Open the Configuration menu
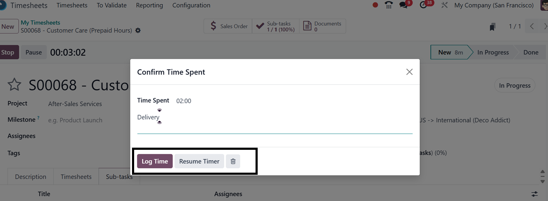This screenshot has width=548, height=201. point(191,6)
